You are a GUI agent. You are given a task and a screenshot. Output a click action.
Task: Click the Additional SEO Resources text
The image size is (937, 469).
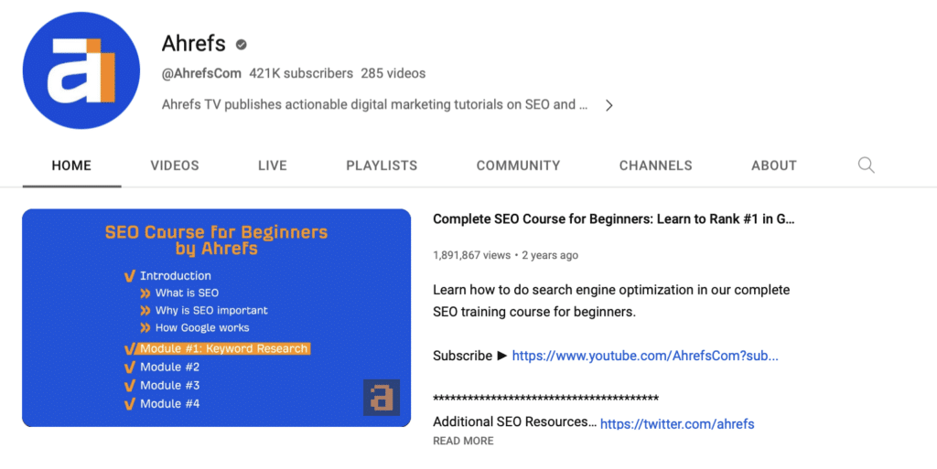click(514, 421)
